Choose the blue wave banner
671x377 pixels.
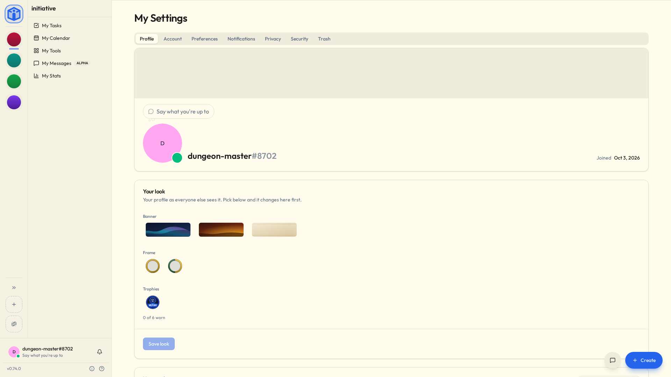[168, 230]
